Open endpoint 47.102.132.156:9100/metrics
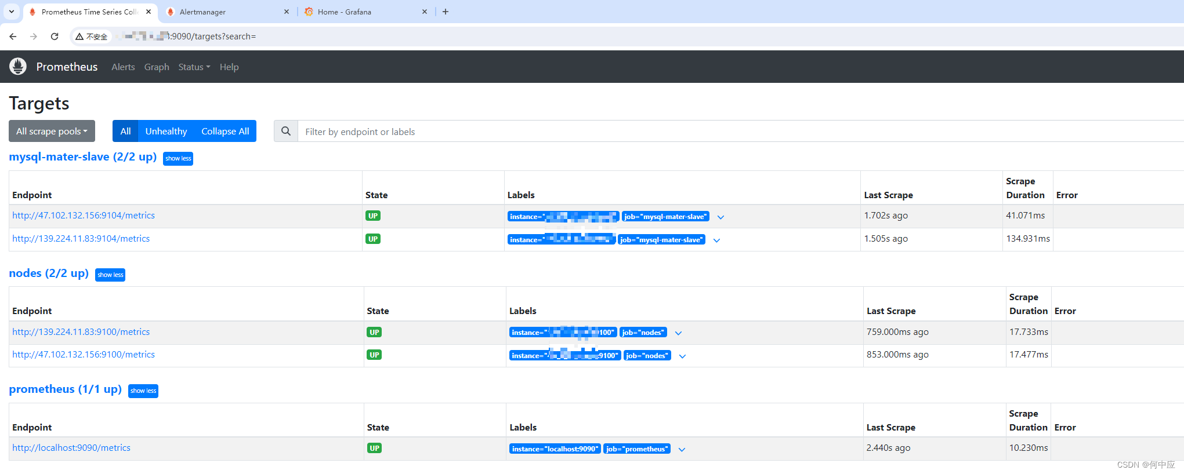This screenshot has width=1184, height=474. click(84, 355)
